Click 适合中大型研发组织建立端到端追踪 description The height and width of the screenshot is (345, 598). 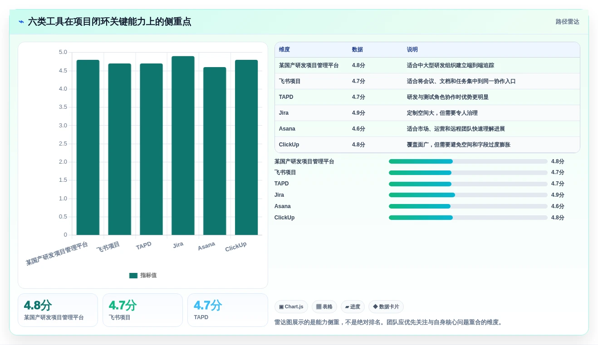pos(451,65)
